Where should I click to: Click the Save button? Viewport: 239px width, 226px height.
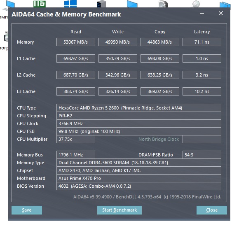[x=27, y=210]
